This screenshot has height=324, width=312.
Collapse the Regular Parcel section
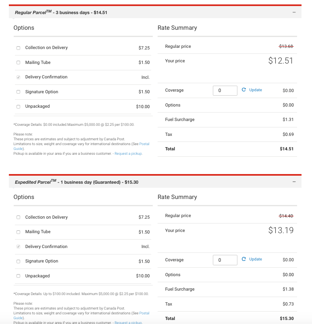[294, 12]
